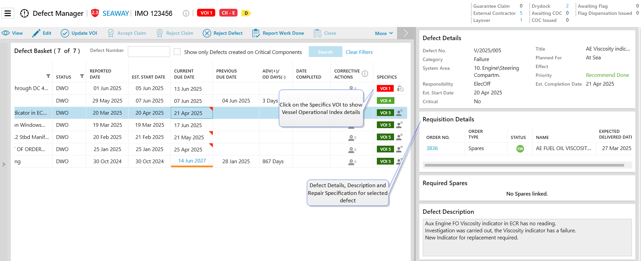Click the red VOI 1 header badge
The width and height of the screenshot is (641, 261).
(206, 13)
